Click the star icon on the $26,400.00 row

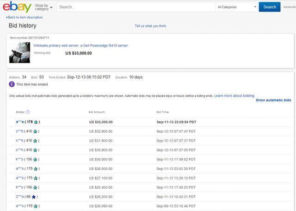(x=35, y=187)
